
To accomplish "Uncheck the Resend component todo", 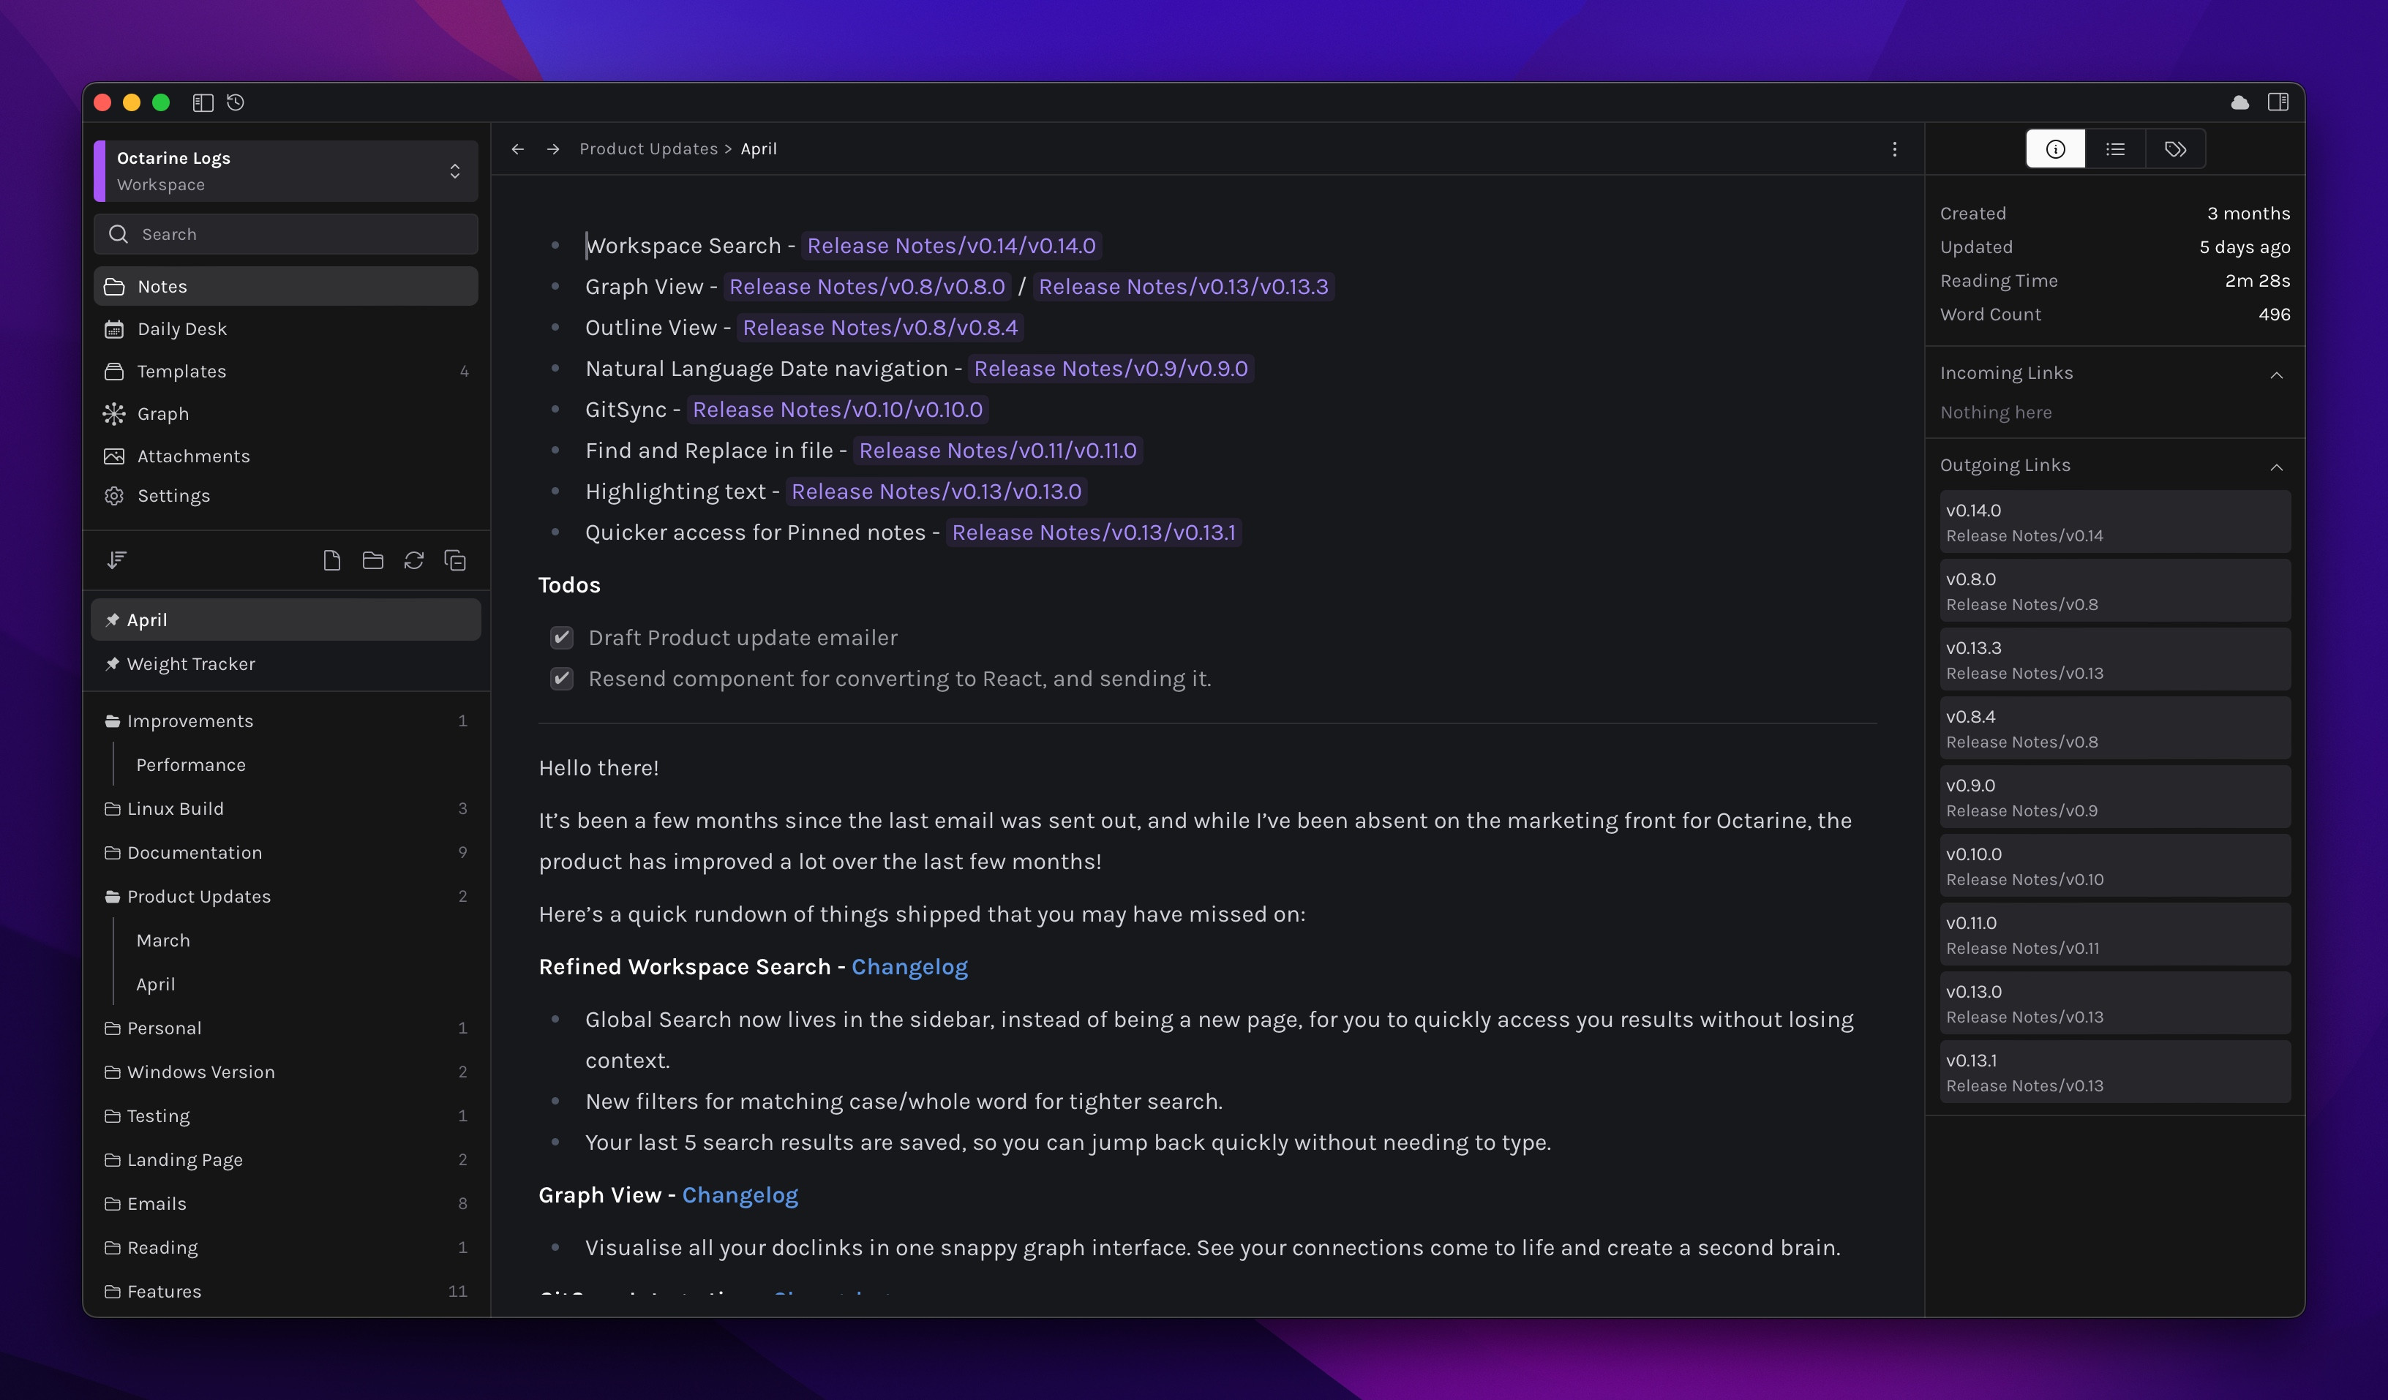I will [562, 678].
